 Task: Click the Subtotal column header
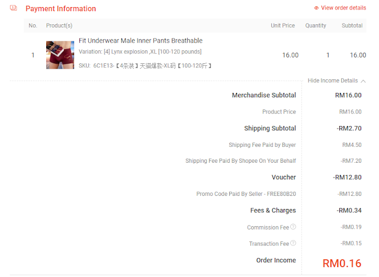[352, 25]
